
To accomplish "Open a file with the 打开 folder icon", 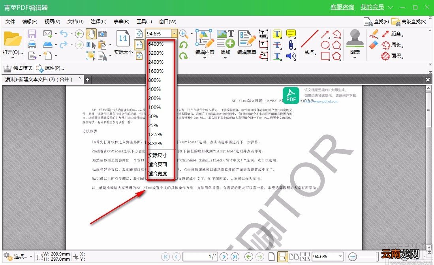I will (x=13, y=39).
